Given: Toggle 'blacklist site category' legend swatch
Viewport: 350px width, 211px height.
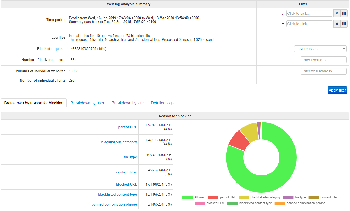Looking at the screenshot, I should (244, 197).
